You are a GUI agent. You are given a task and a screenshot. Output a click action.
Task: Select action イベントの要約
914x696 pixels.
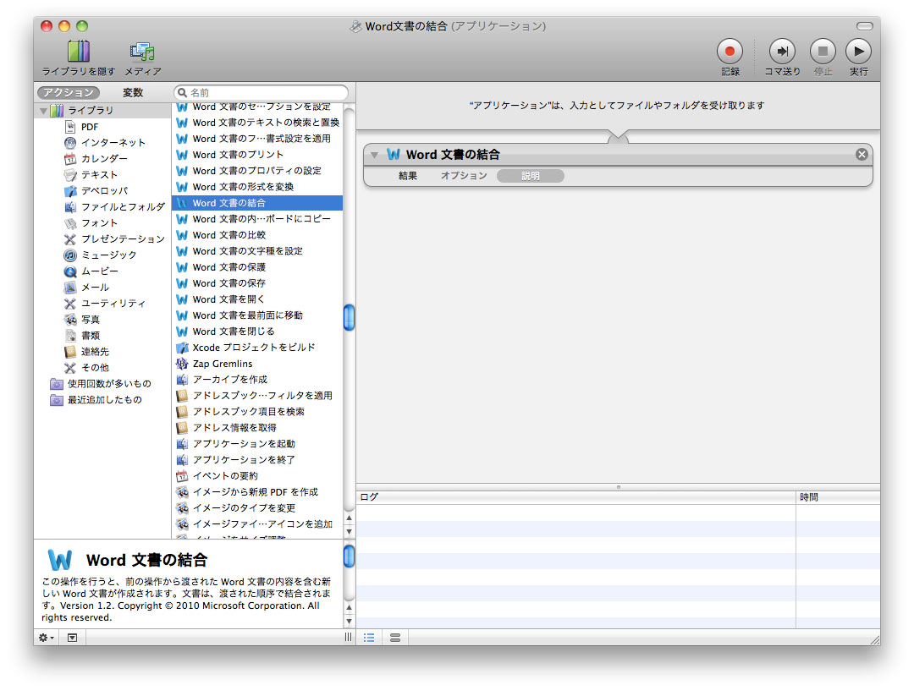(x=257, y=476)
